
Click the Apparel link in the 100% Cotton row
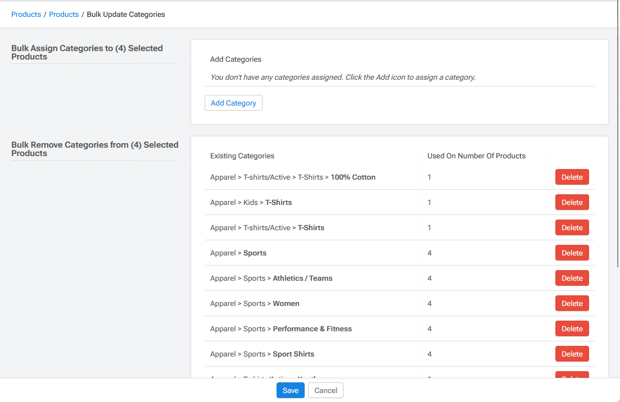click(x=223, y=177)
